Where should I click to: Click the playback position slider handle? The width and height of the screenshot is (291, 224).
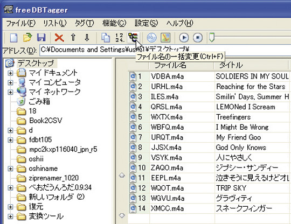[212, 37]
